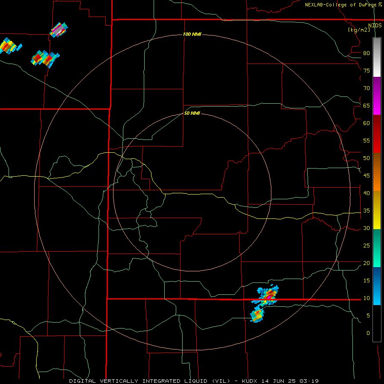Select the 60 value on the VIL scale
This screenshot has width=384, height=384.
pos(367,123)
